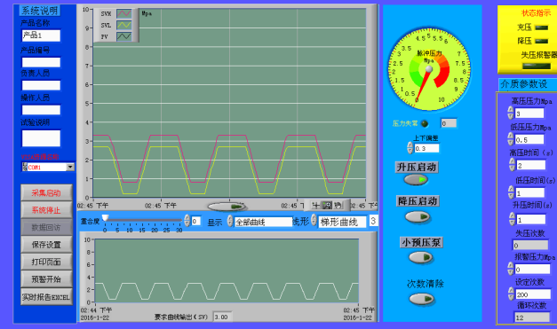557x329 pixels.
Task: Click the 重合度 slider track
Action: 143,220
